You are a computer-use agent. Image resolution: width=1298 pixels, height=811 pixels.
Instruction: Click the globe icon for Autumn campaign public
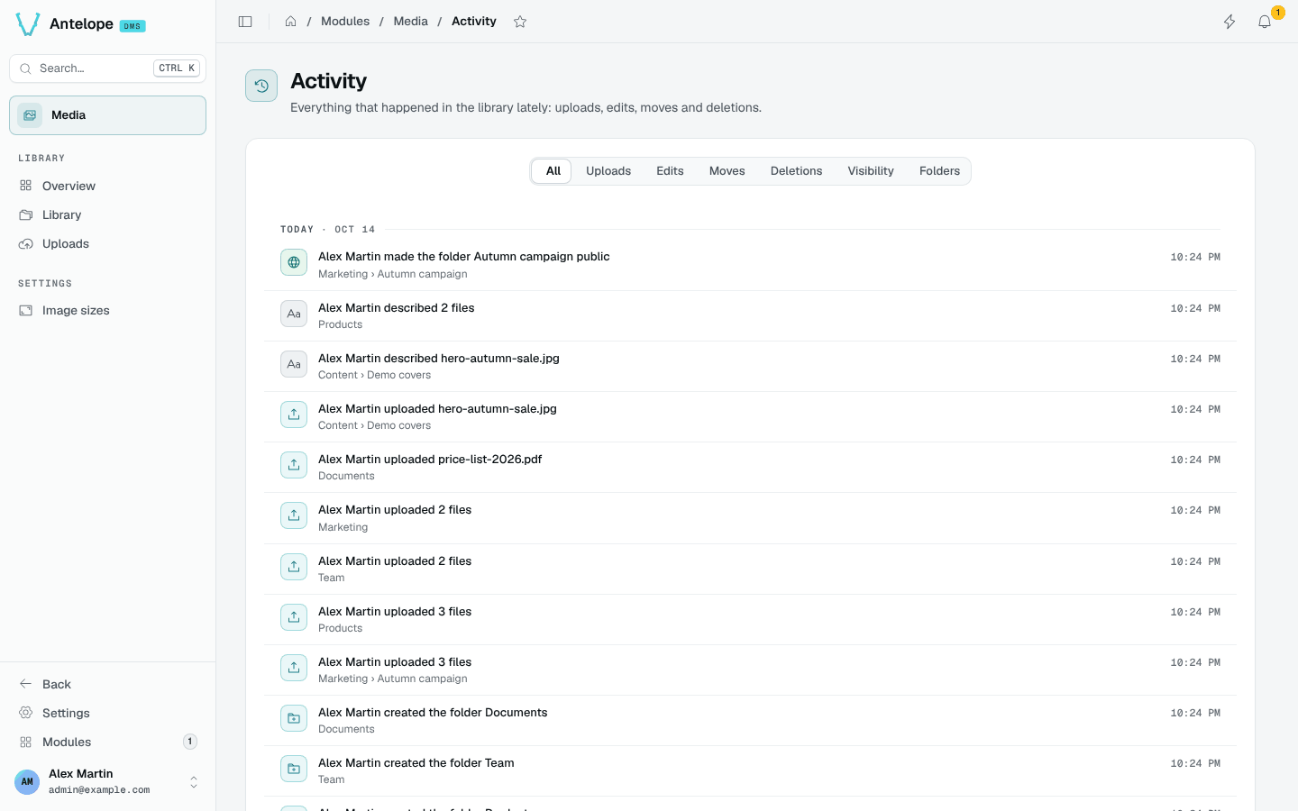pos(294,262)
